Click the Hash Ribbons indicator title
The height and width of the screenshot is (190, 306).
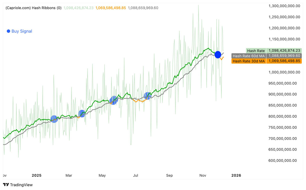33,8
